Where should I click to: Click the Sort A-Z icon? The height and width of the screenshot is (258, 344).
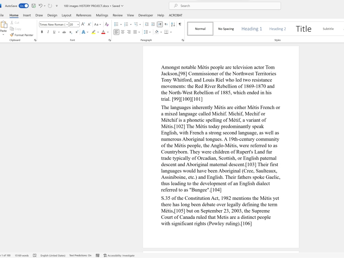point(173,24)
